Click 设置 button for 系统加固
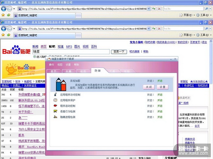This screenshot has height=159, width=213. coord(162,87)
